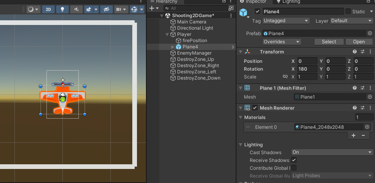The width and height of the screenshot is (375, 183).
Task: Toggle scene effects layers icon
Action: pyautogui.click(x=89, y=10)
